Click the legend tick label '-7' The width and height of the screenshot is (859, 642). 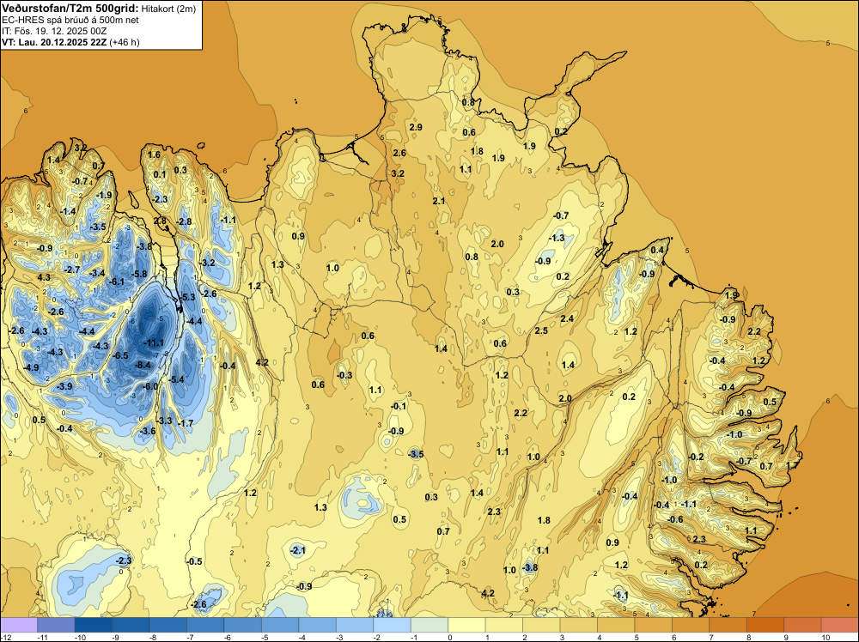click(x=190, y=637)
